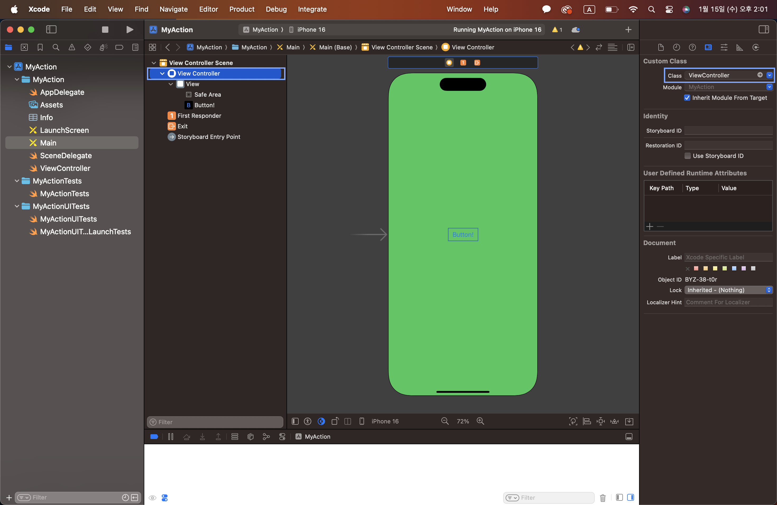Pause program execution in debug bar

pos(171,437)
